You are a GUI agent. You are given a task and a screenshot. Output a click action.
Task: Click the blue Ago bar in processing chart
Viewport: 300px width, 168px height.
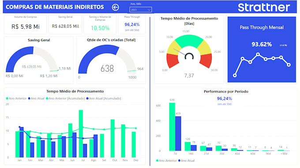tap(95, 146)
